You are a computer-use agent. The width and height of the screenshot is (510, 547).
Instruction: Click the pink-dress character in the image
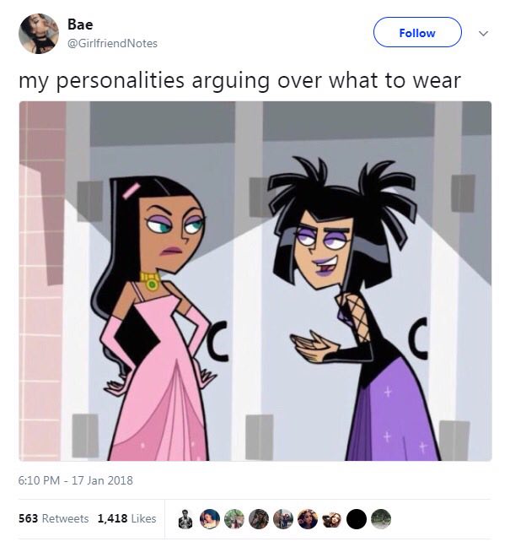point(157,318)
